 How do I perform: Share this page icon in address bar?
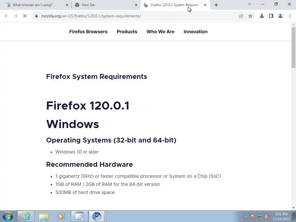(241, 16)
